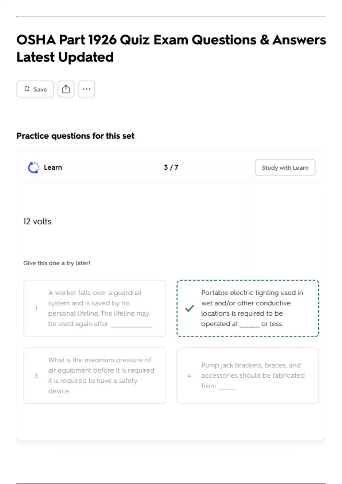Click the Save button
This screenshot has width=342, height=484.
tap(35, 89)
